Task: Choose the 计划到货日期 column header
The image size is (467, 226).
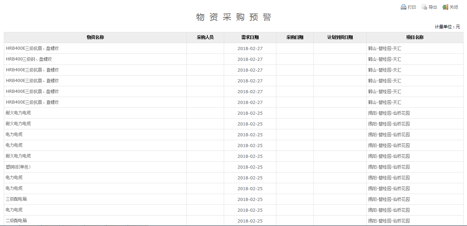Action: [x=340, y=38]
